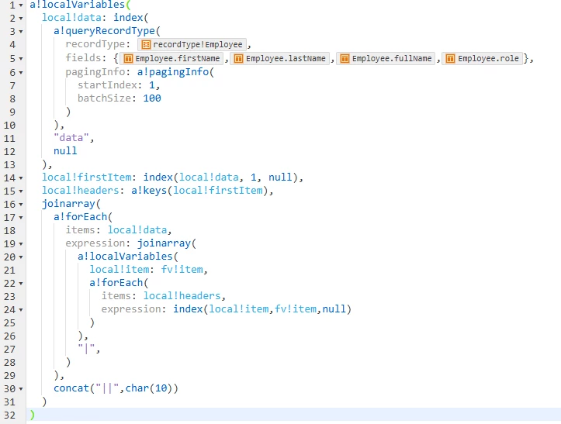Click the a!pagingInfo function on line 6
The image size is (561, 424).
click(173, 72)
